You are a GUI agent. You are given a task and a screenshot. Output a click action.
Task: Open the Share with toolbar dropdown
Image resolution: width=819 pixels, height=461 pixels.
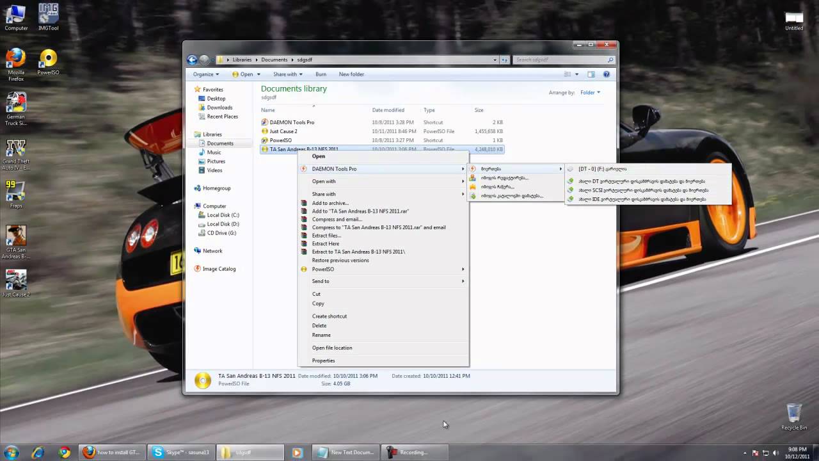click(287, 74)
